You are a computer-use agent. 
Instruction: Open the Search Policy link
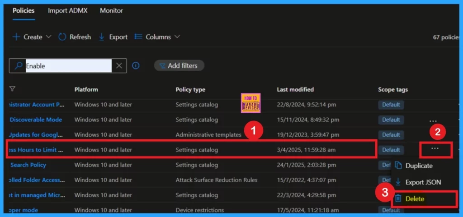(28, 165)
